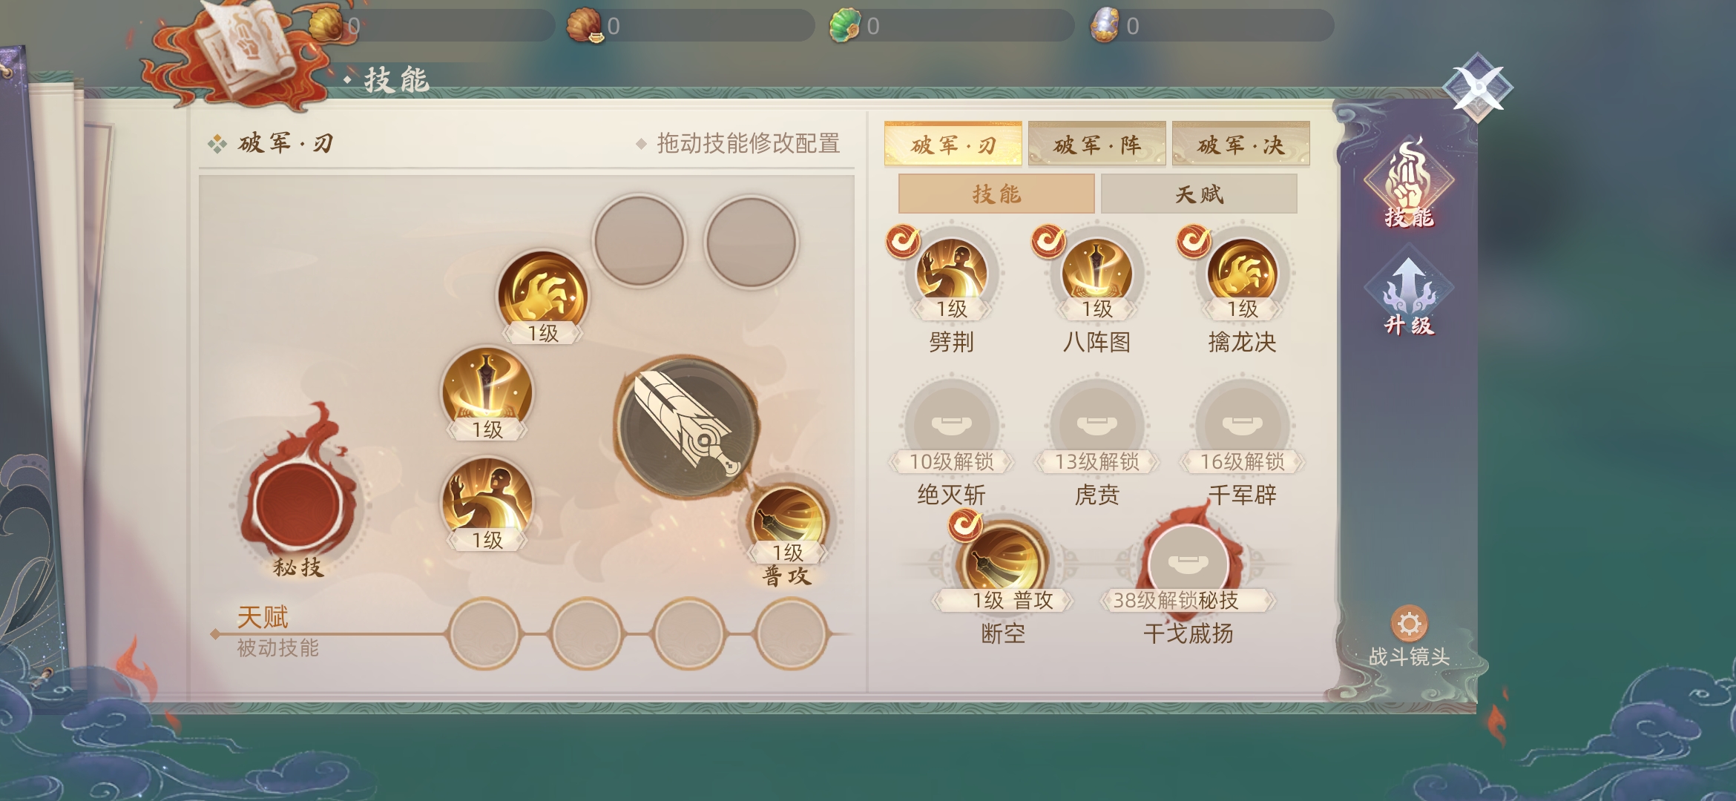Switch to the 破军·决 tab
The height and width of the screenshot is (801, 1736).
[x=1240, y=144]
